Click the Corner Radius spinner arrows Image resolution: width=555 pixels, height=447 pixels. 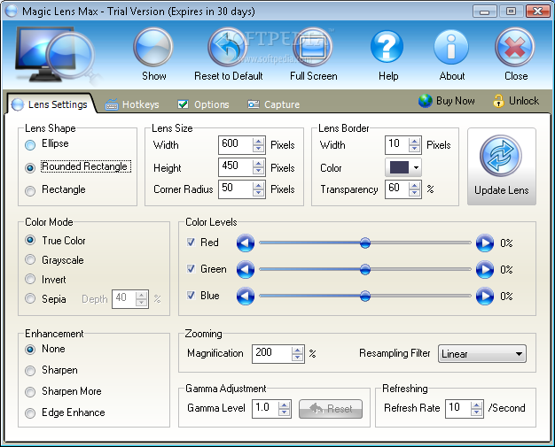tap(258, 189)
